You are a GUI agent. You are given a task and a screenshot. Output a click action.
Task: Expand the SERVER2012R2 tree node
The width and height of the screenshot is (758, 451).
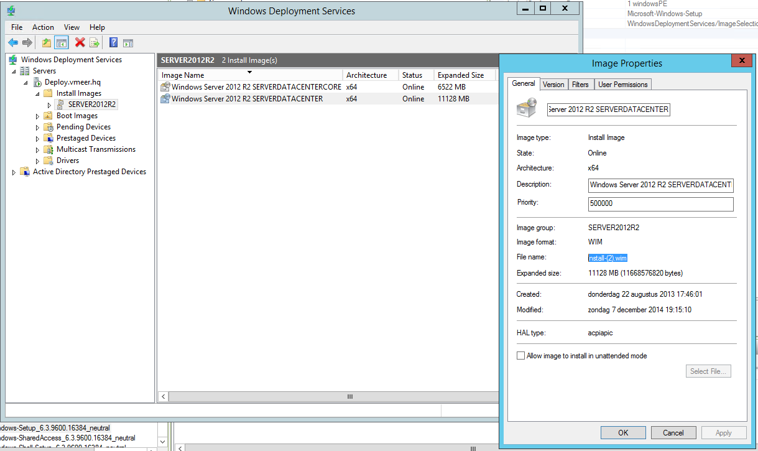(x=49, y=105)
